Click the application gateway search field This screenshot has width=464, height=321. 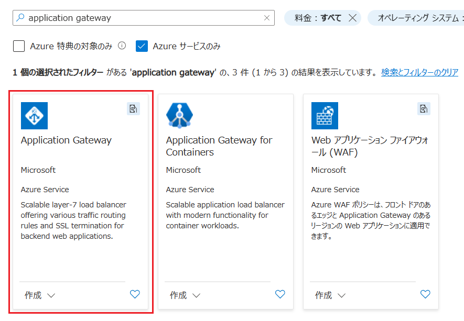pos(144,18)
